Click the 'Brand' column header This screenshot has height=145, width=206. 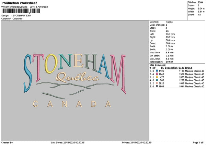point(188,68)
